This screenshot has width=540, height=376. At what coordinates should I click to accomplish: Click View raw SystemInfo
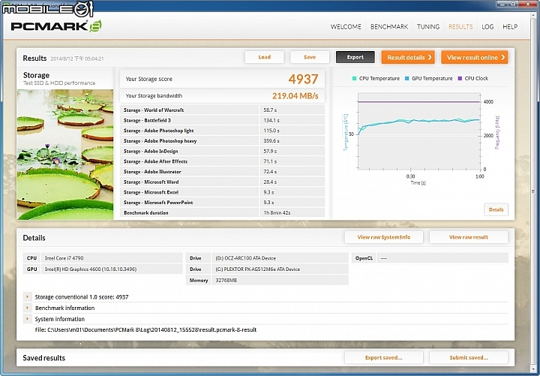(384, 237)
